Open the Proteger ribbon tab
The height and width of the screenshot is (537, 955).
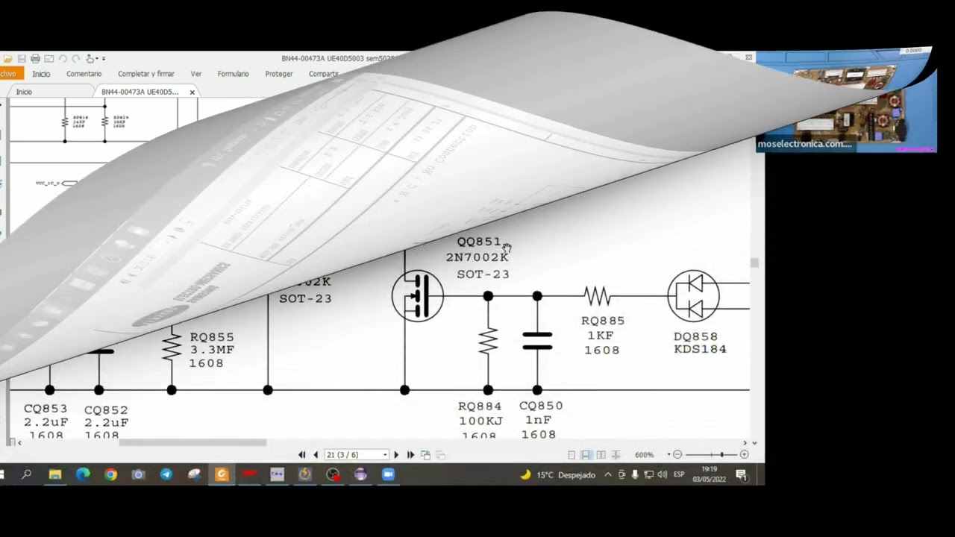pos(279,74)
